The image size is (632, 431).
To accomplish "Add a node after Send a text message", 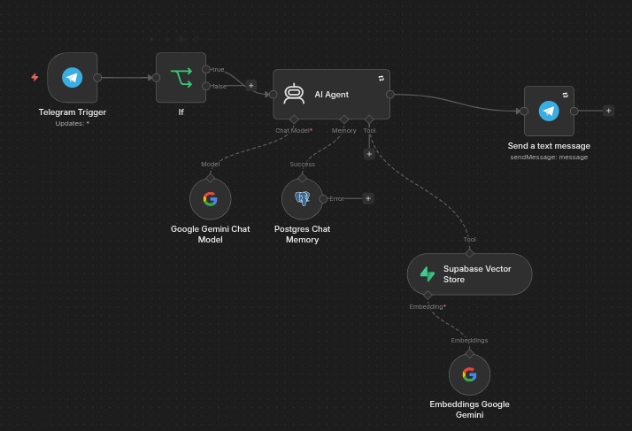I will coord(609,111).
